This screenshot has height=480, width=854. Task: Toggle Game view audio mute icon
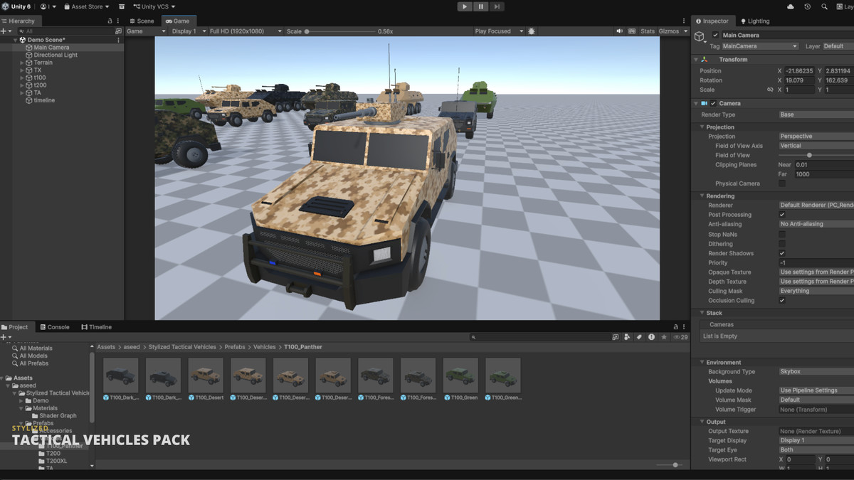tap(620, 31)
